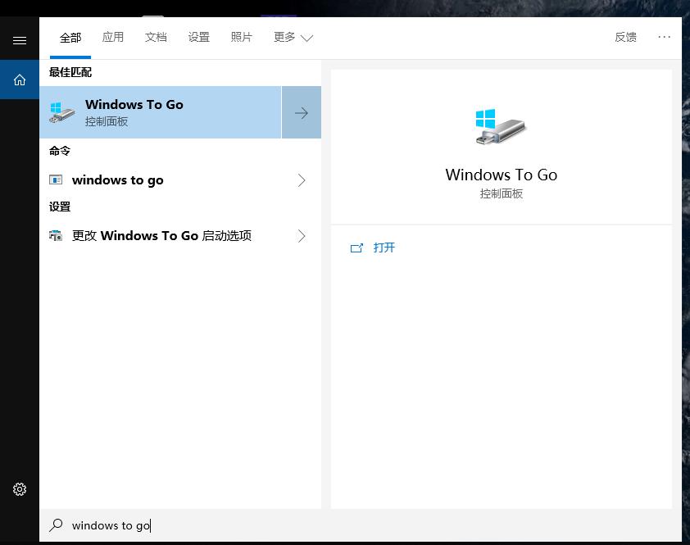Switch to the 文档 tab
This screenshot has width=690, height=545.
(x=156, y=37)
